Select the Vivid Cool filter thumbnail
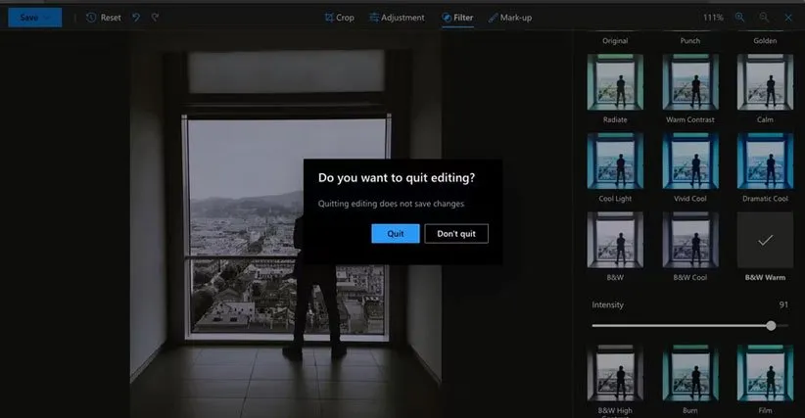Screen dimensions: 805x418 click(689, 160)
